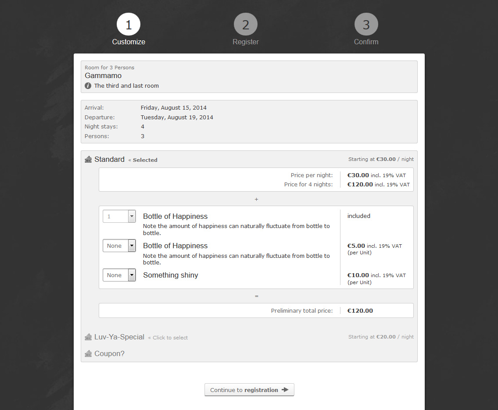Viewport: 498px width, 410px height.
Task: Open the included Bottle of Happiness quantity dropdown
Action: click(119, 216)
